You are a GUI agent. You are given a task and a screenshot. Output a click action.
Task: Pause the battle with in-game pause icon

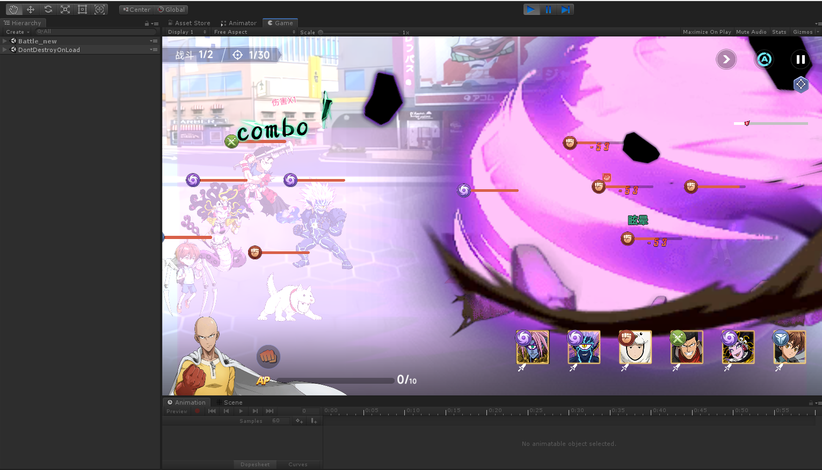pyautogui.click(x=800, y=59)
